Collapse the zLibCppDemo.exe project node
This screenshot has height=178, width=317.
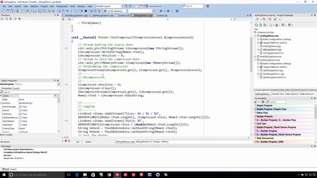[x=256, y=36]
